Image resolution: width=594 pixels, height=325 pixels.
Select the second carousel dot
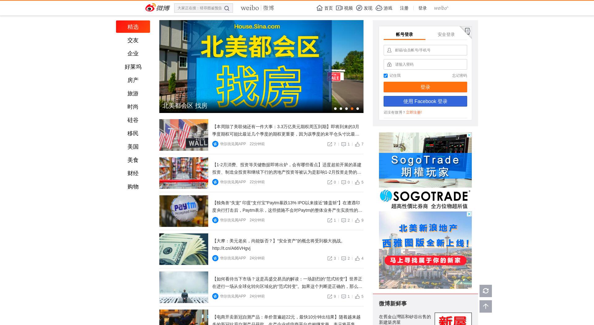point(341,109)
